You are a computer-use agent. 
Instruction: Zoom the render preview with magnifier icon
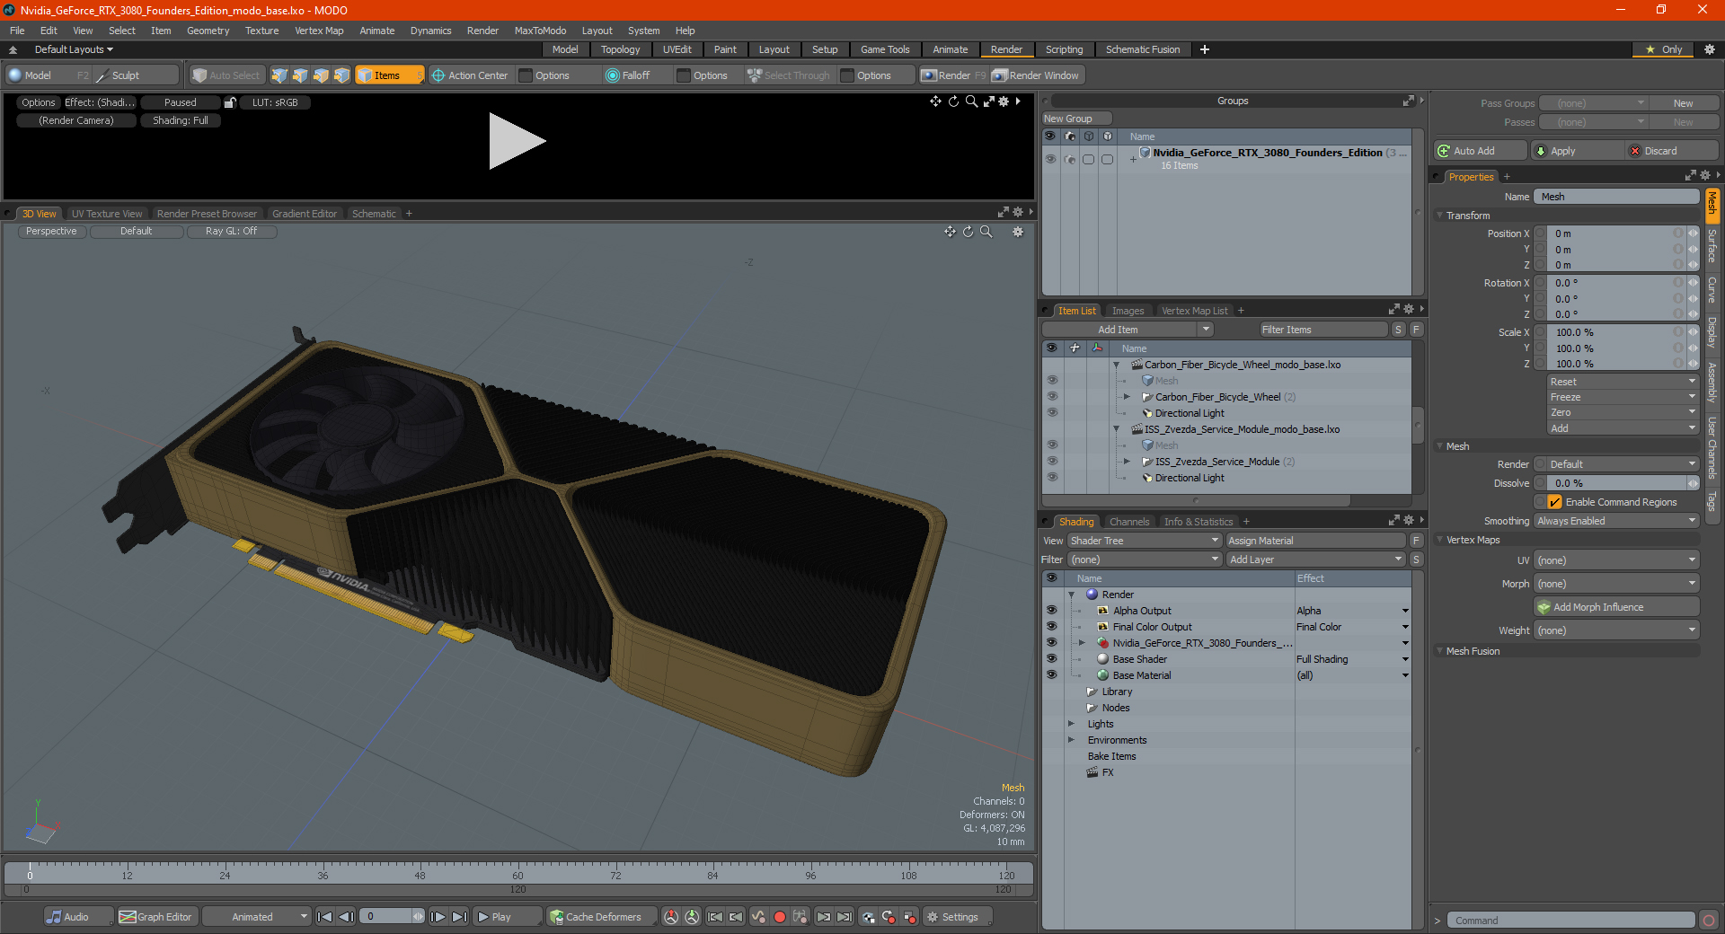pos(971,101)
